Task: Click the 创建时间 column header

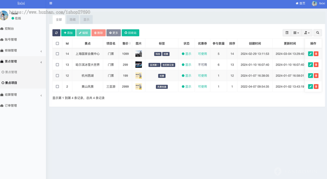Action: [255, 43]
